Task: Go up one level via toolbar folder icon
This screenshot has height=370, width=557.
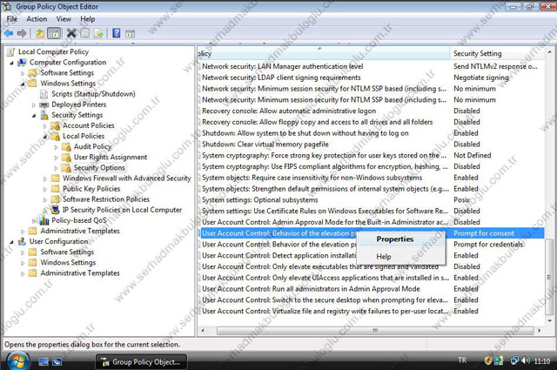Action: (40, 33)
